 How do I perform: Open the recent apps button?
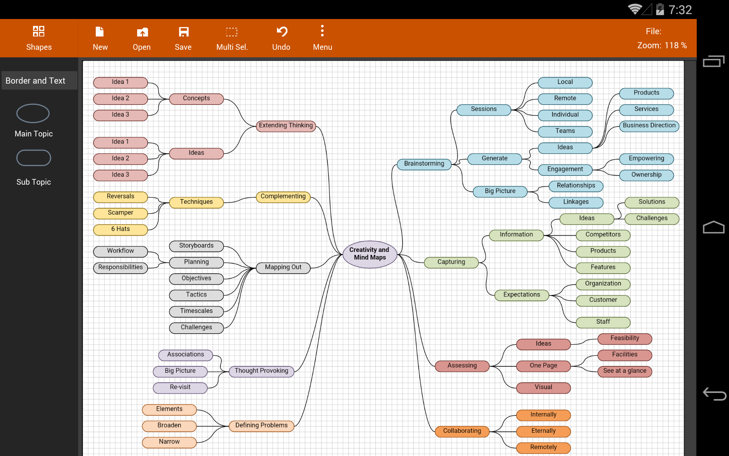[714, 61]
